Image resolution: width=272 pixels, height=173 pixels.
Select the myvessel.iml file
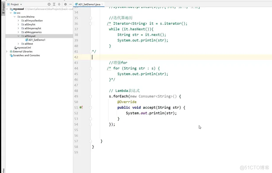point(24,48)
